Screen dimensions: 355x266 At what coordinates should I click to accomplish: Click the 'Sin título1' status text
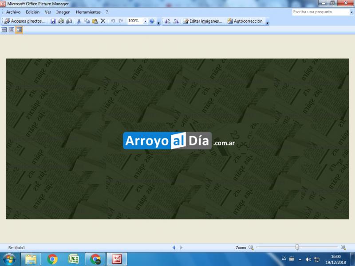coord(16,248)
